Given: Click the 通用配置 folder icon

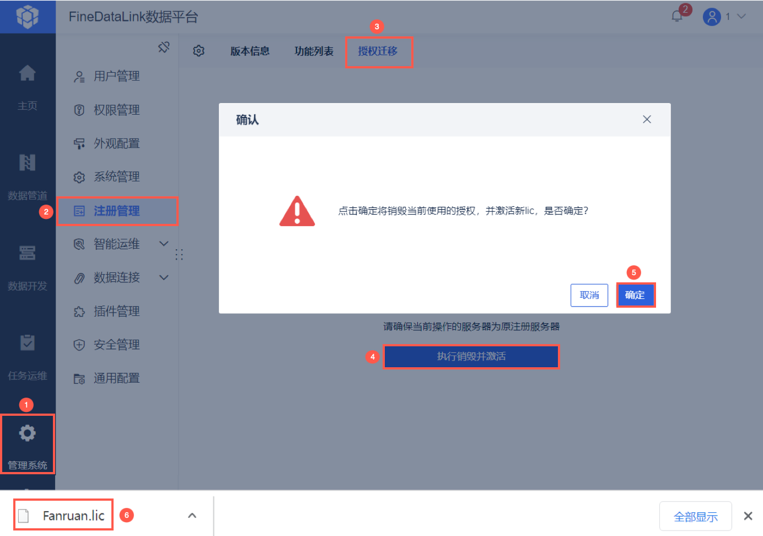Looking at the screenshot, I should [79, 379].
